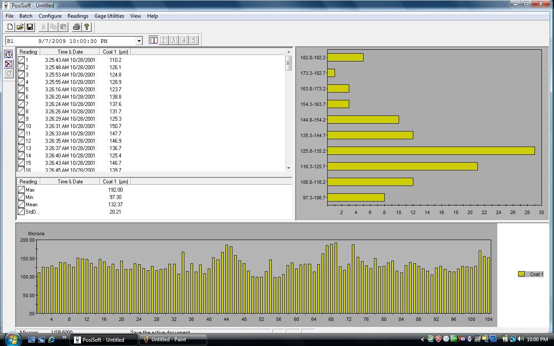Click the red shield security tray icon
Viewport: 554px width, 346px height.
(438, 339)
